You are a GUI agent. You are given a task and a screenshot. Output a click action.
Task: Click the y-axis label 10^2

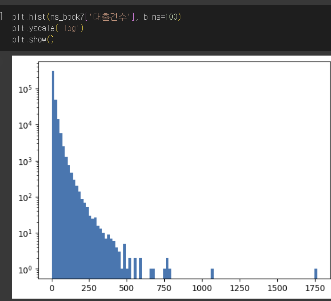click(25, 197)
